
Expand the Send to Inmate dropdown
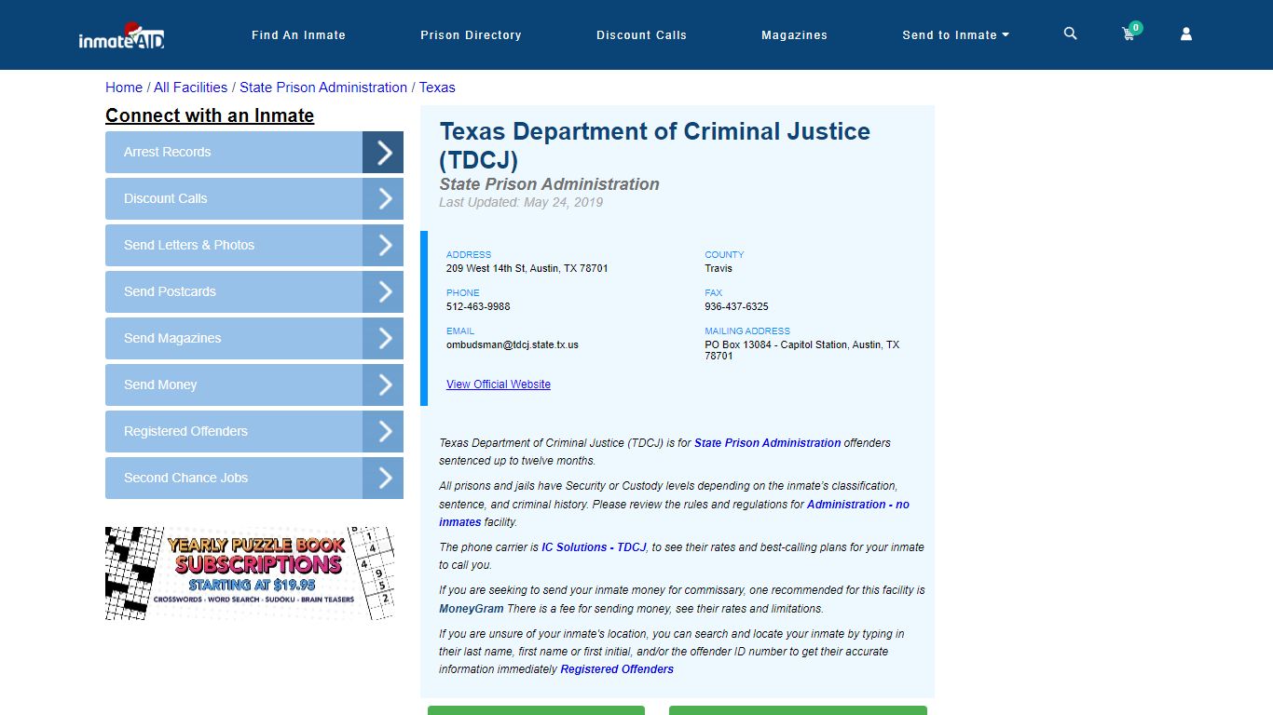(955, 35)
